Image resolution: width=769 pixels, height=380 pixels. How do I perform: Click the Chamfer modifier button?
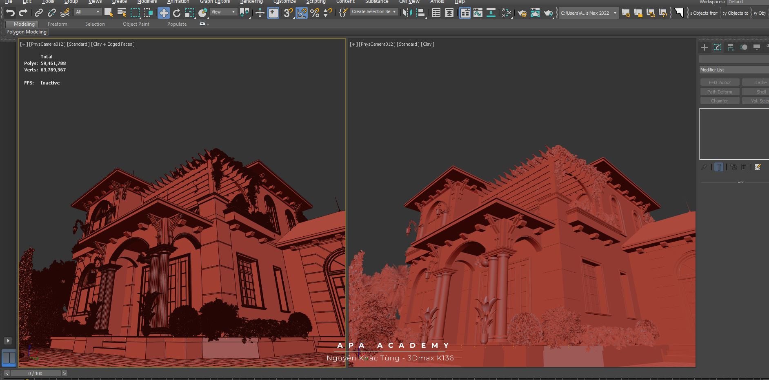click(719, 101)
